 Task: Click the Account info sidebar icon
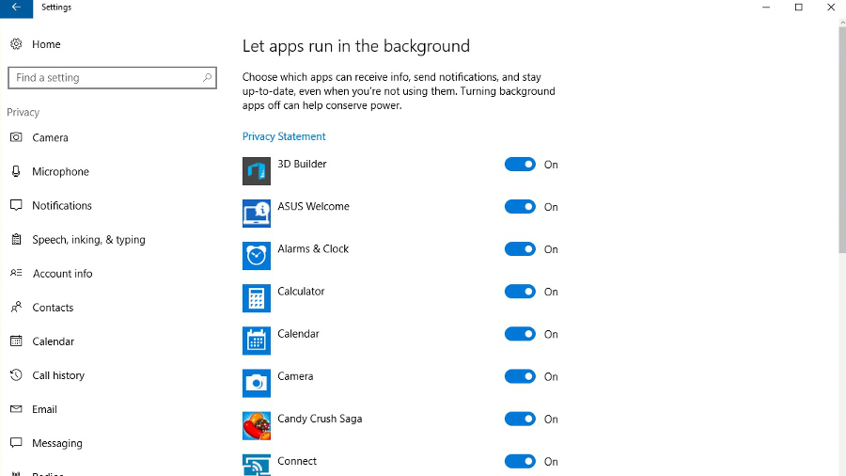pyautogui.click(x=16, y=273)
